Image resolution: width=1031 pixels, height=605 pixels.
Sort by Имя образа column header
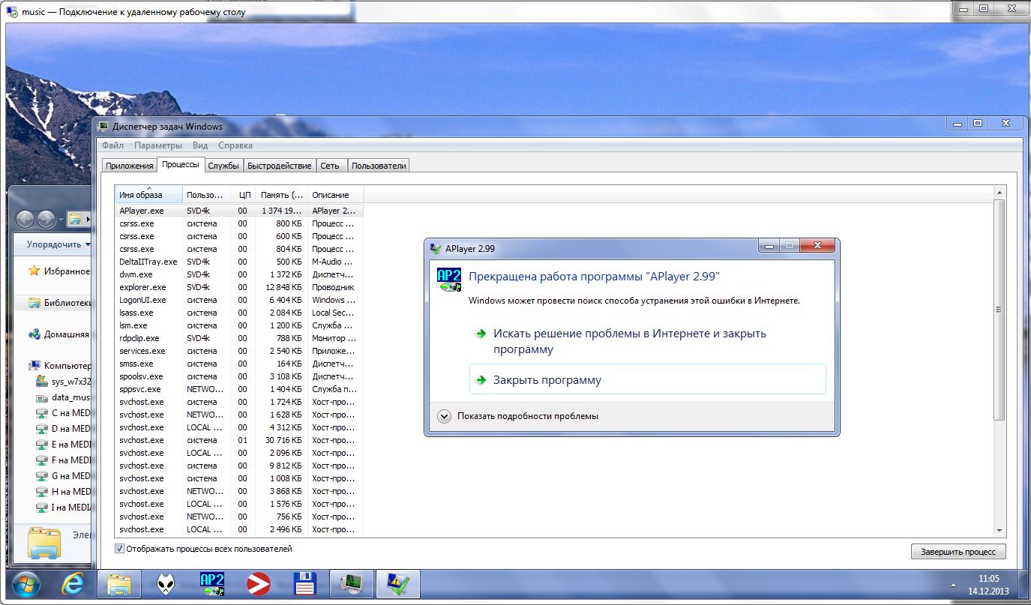click(x=148, y=195)
